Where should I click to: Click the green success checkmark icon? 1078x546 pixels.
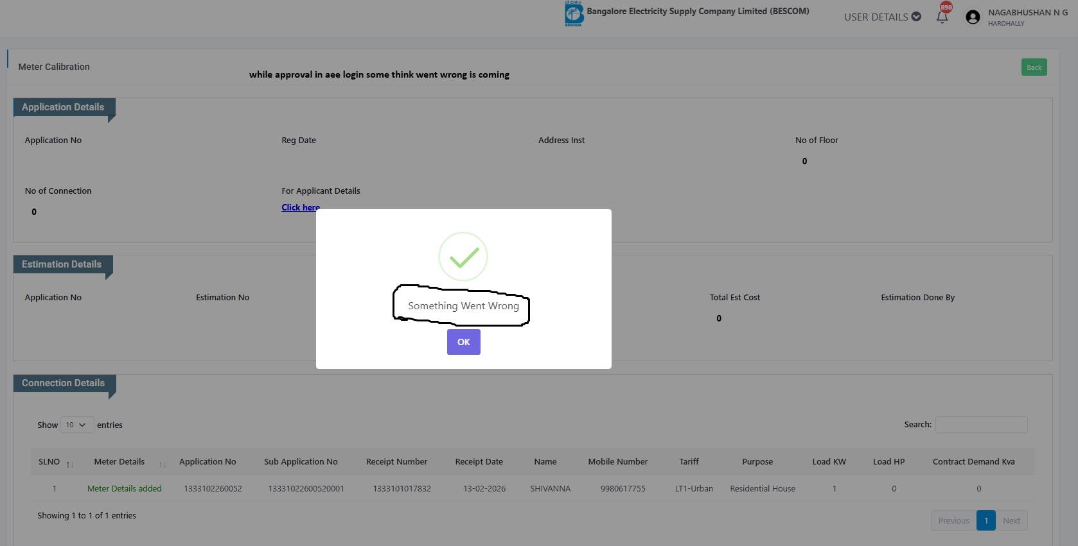tap(463, 257)
